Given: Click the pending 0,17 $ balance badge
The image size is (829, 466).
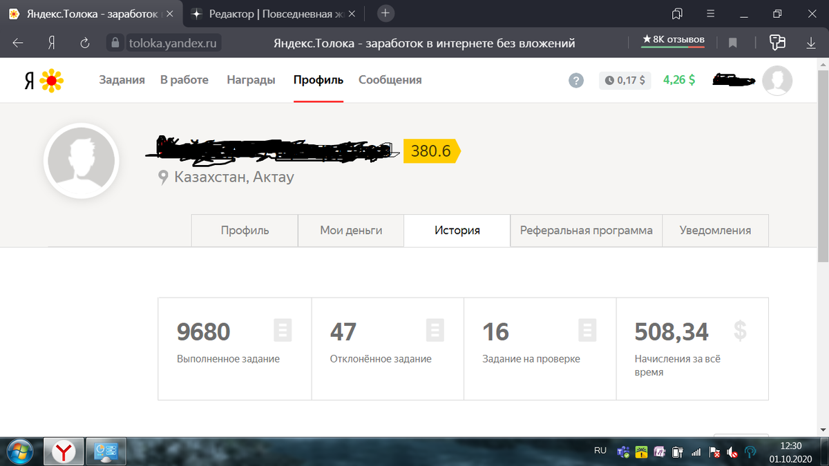Looking at the screenshot, I should [x=625, y=80].
